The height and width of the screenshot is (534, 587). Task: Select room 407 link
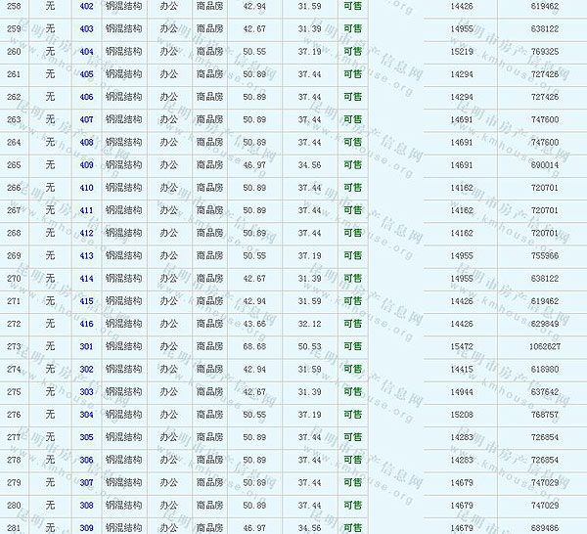pos(87,119)
